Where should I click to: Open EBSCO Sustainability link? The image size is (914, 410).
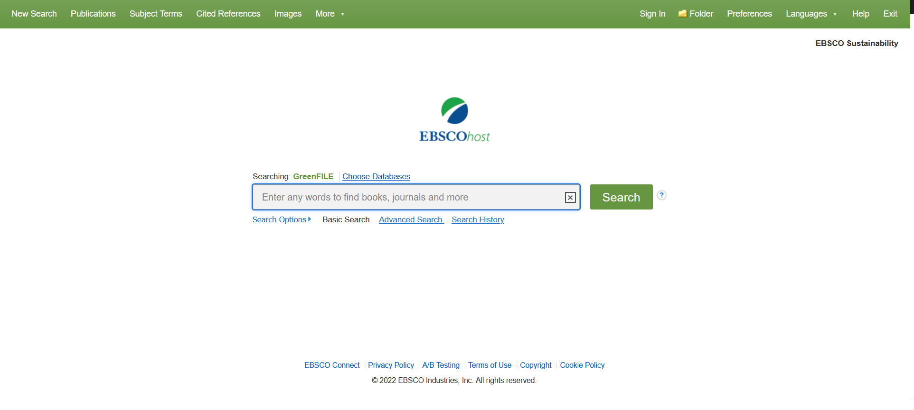(857, 43)
